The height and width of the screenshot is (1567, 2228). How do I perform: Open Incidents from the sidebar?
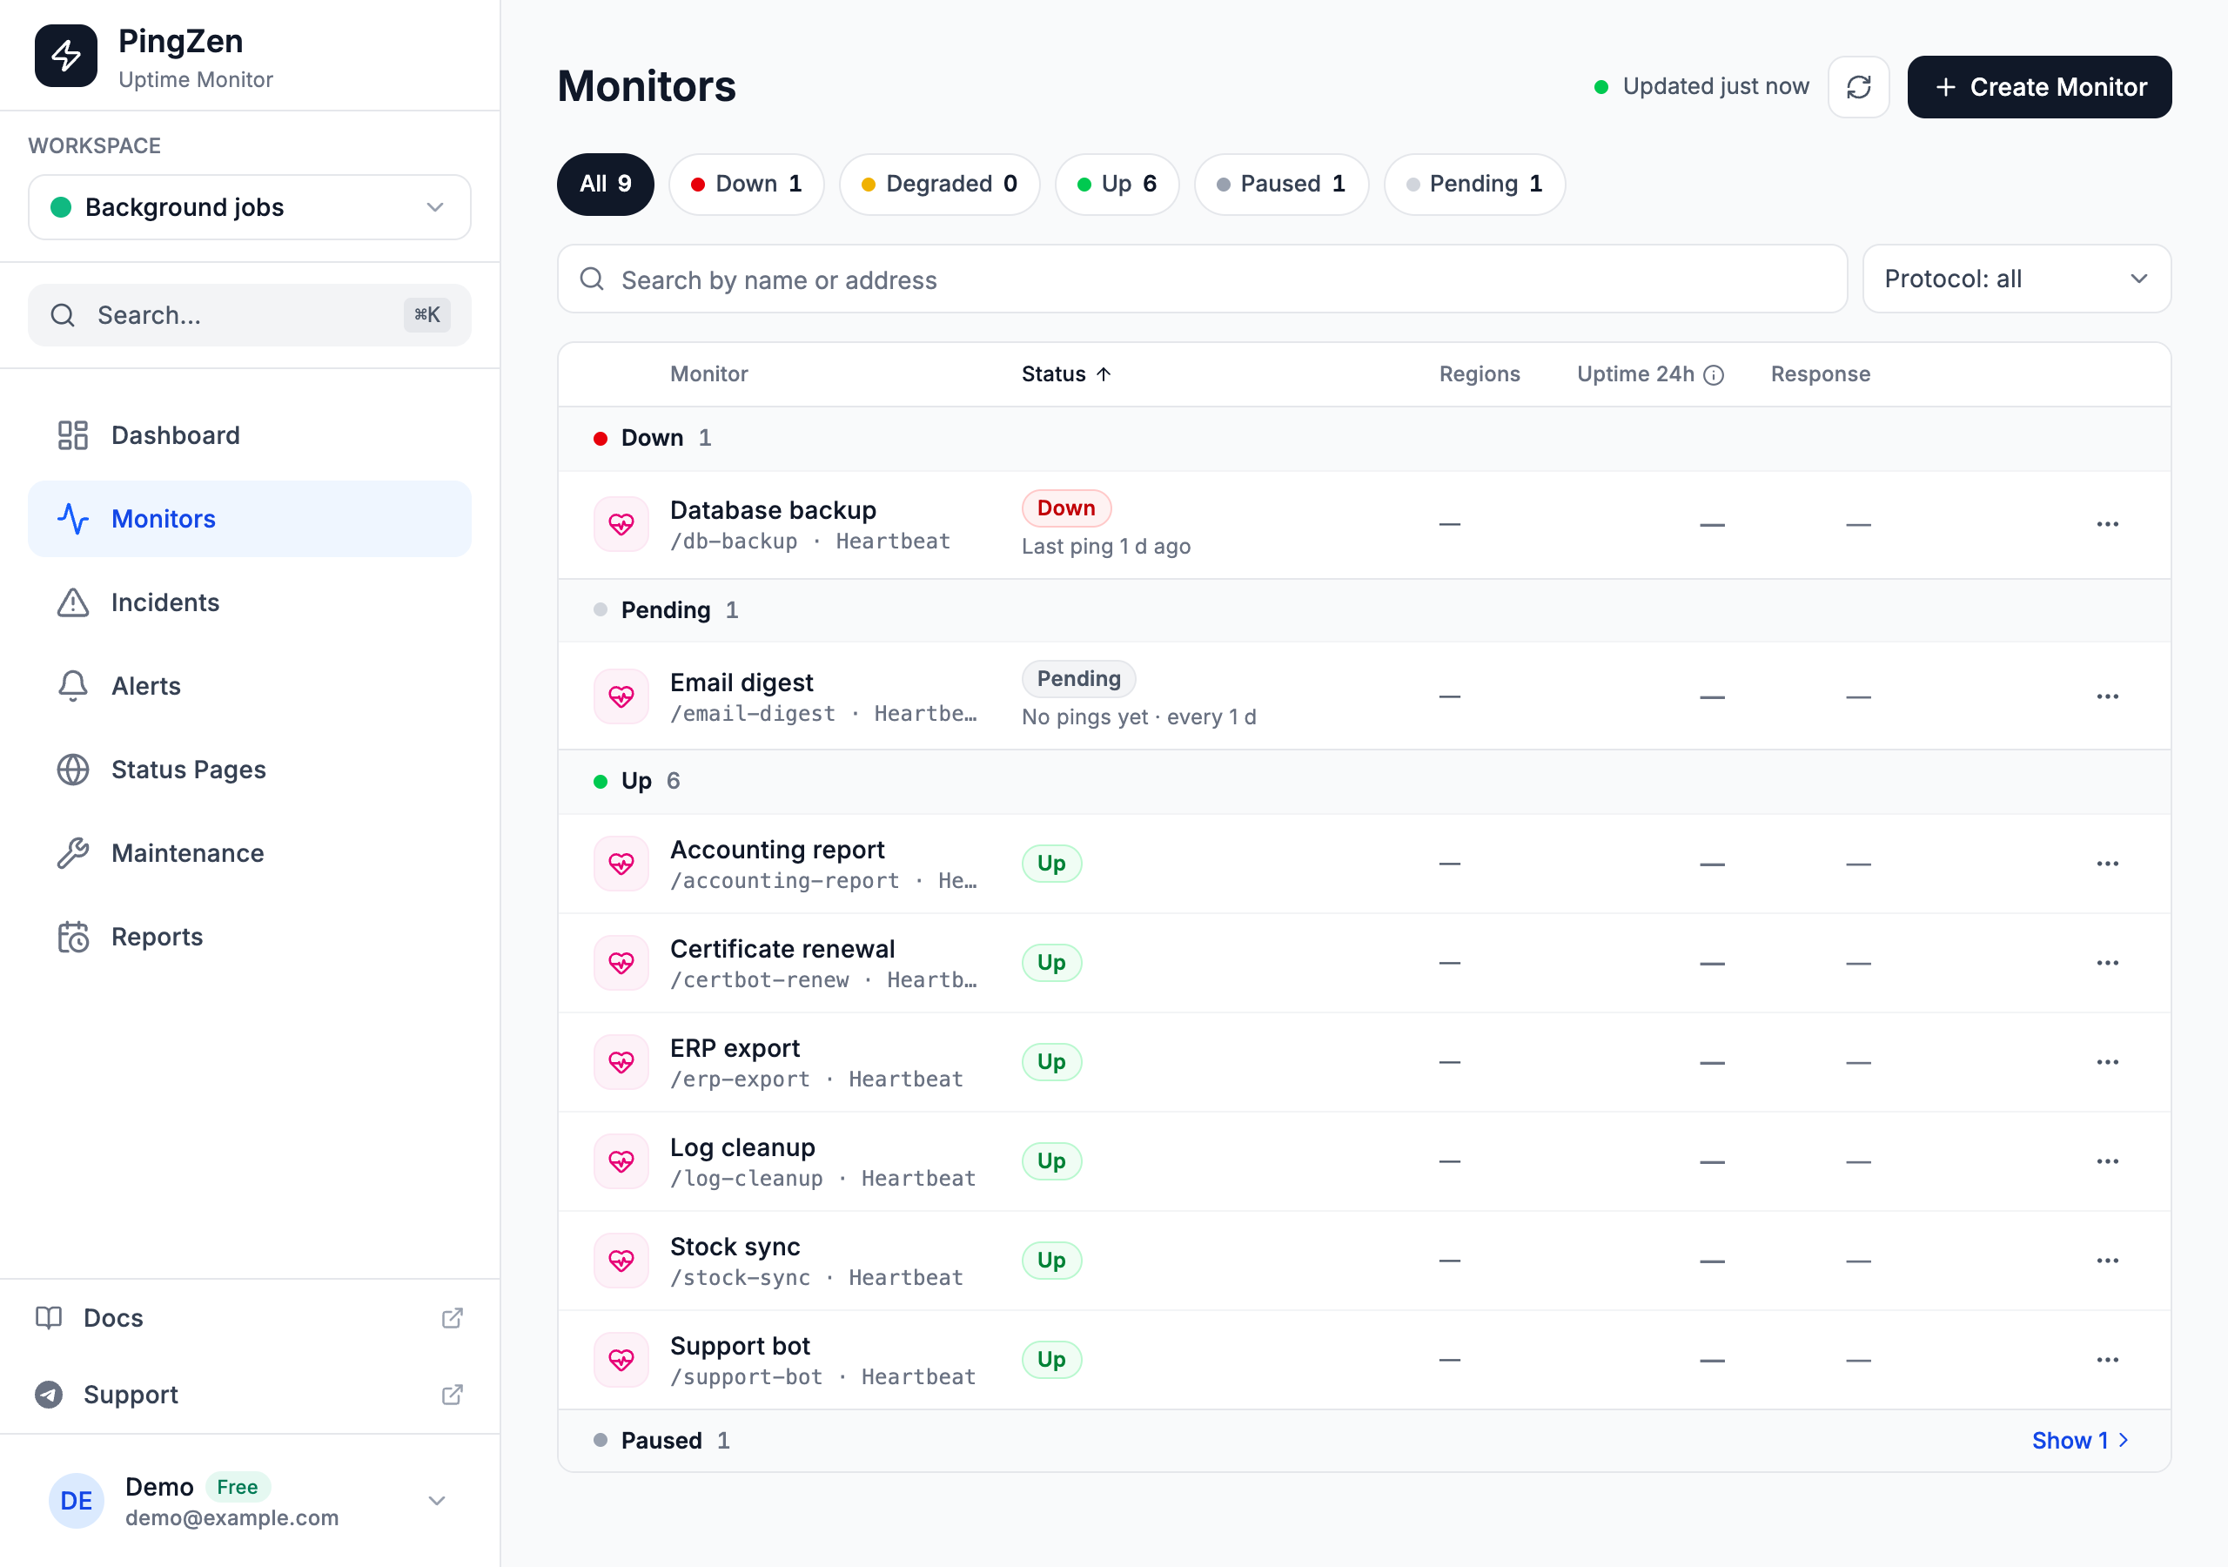[x=250, y=602]
